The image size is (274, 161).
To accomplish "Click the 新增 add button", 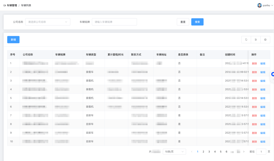I will click(x=13, y=40).
